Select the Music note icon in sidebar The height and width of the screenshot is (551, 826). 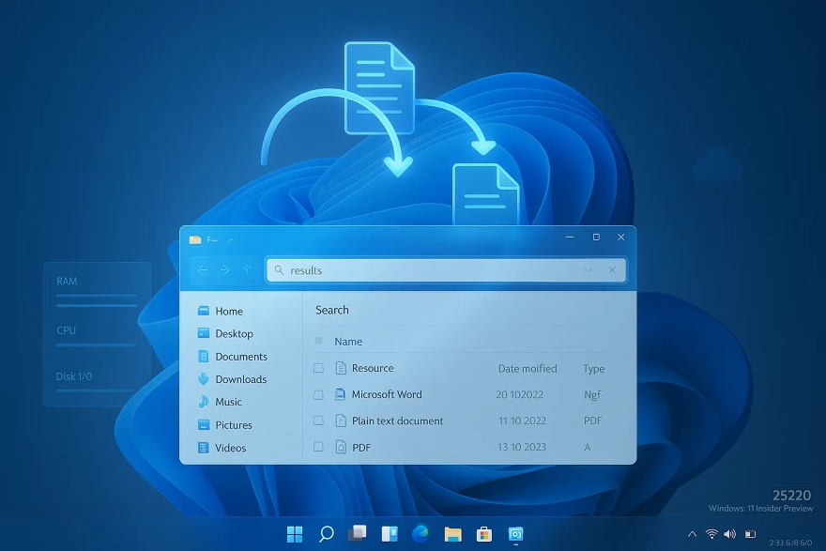point(205,402)
